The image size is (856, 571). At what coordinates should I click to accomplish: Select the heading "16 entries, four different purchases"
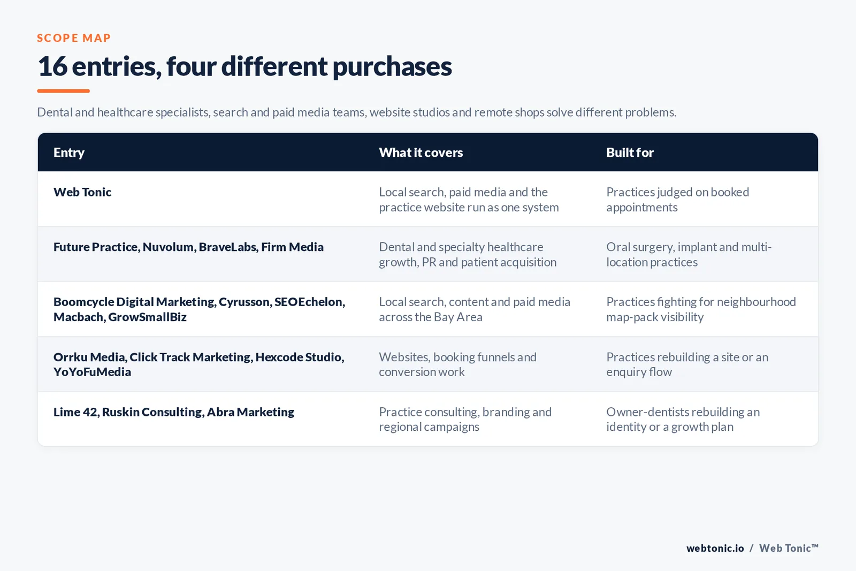click(244, 66)
